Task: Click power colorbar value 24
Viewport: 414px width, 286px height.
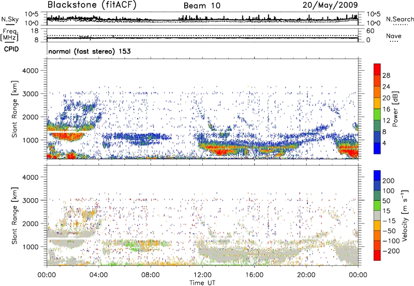Action: pyautogui.click(x=386, y=87)
